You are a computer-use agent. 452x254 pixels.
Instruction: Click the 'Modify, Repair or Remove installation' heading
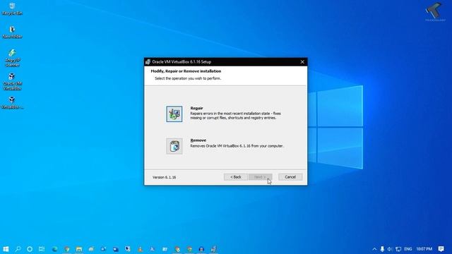(x=186, y=71)
